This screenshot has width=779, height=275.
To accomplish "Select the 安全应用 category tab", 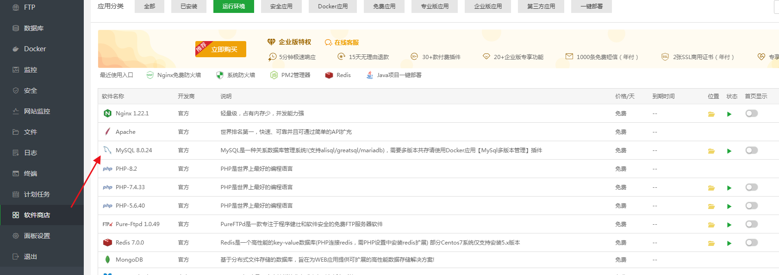I will [x=281, y=6].
